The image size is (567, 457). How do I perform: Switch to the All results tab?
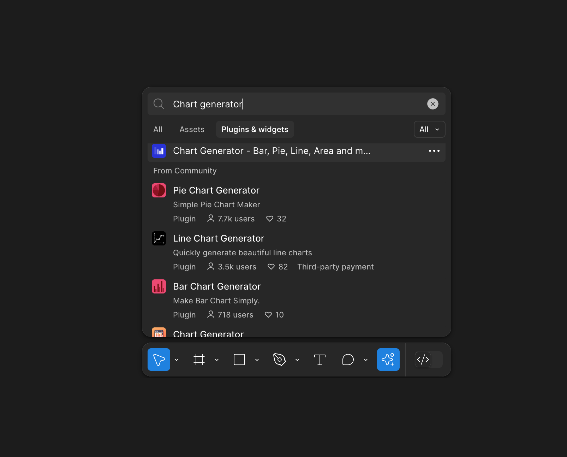pyautogui.click(x=157, y=129)
